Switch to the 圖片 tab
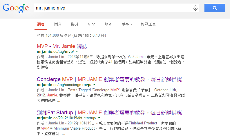This screenshot has height=140, width=230. pos(58,24)
